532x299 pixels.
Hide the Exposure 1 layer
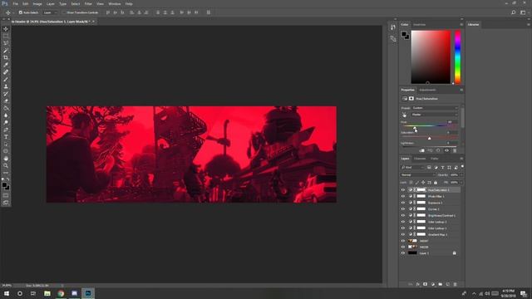click(403, 203)
